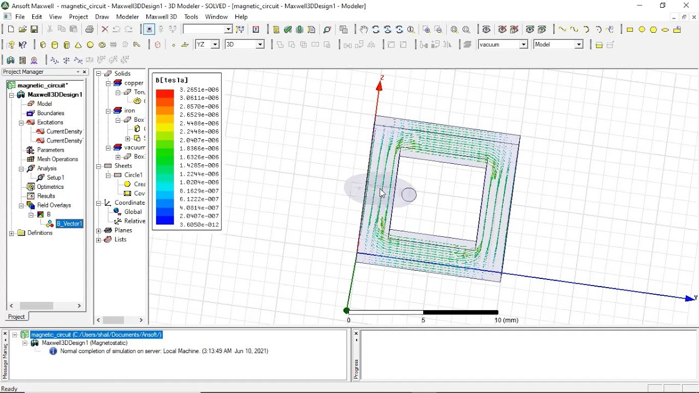
Task: Click the Draw Regular Polygon icon
Action: (654, 29)
